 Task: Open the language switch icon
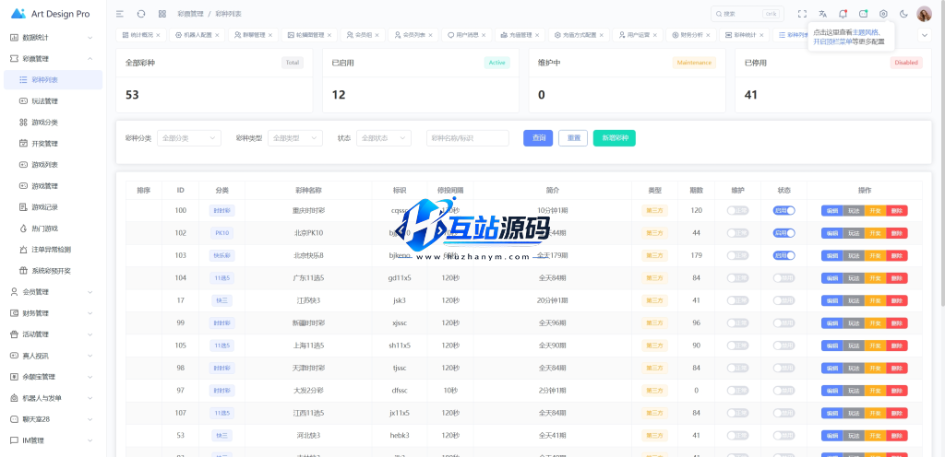pos(822,14)
